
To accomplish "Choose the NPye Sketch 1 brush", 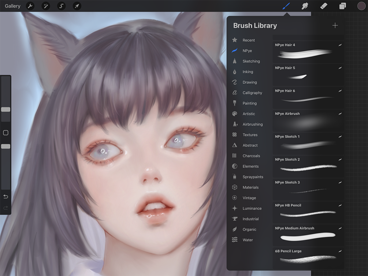I will point(308,143).
